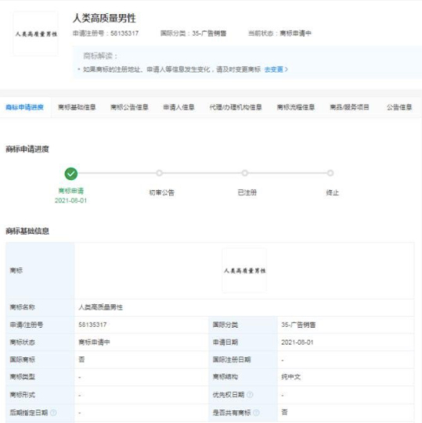The width and height of the screenshot is (422, 423).
Task: Click the 商标名称 value 人类高质量男性 in table
Action: 100,307
